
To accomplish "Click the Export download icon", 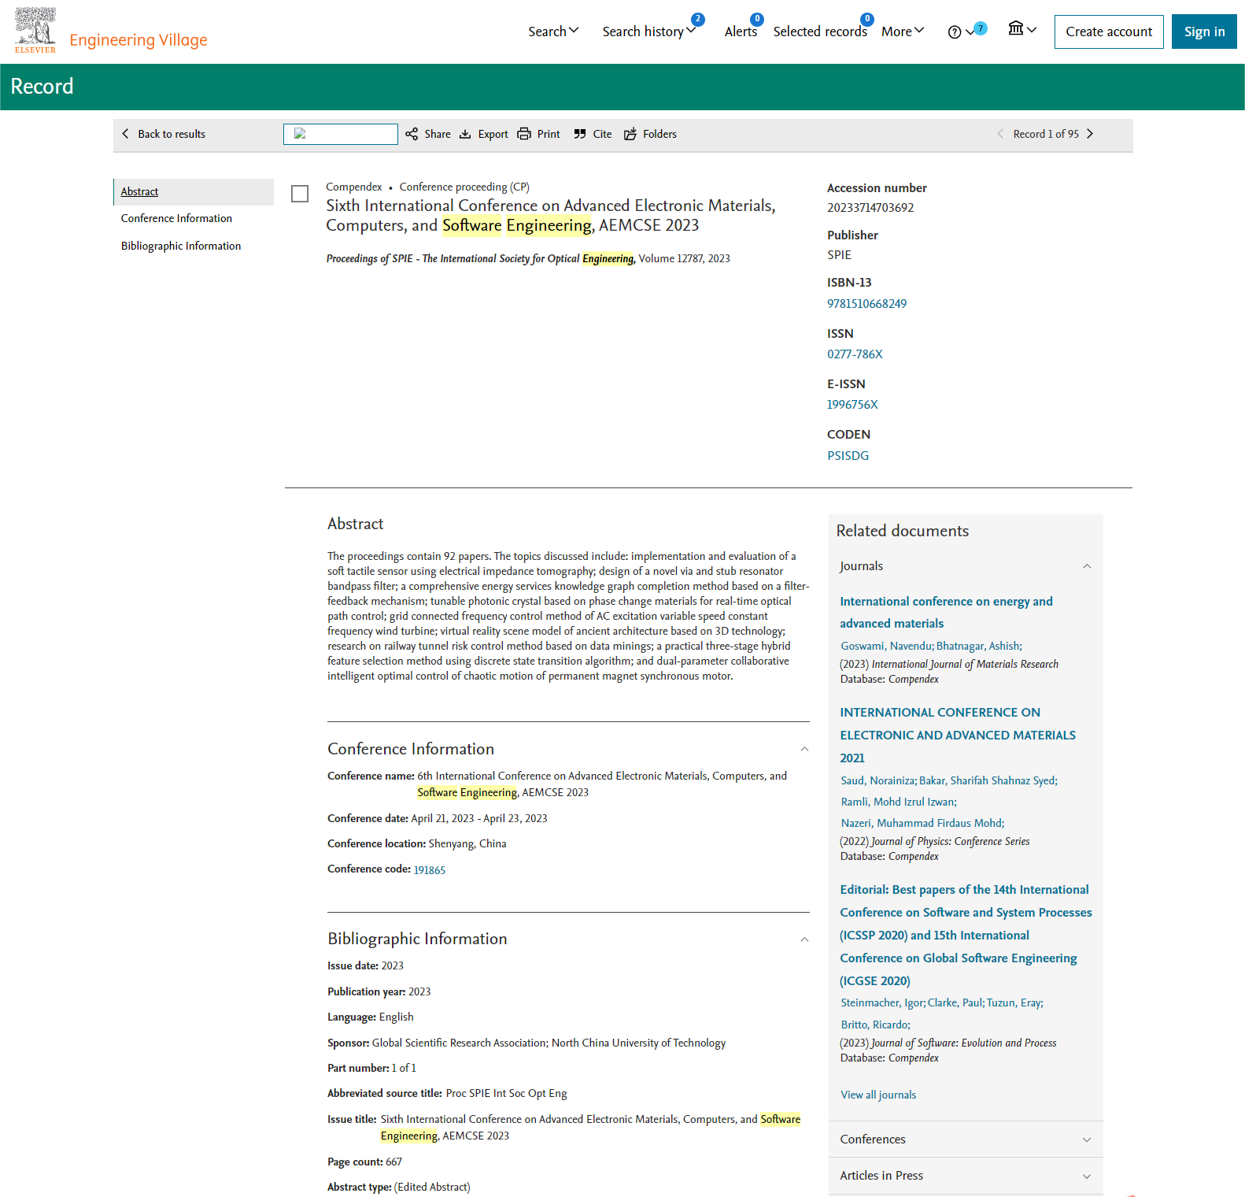I will pyautogui.click(x=465, y=134).
